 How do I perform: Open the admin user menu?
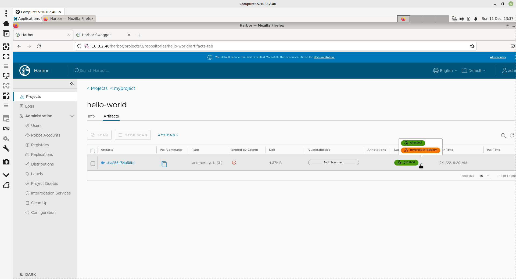coord(509,71)
